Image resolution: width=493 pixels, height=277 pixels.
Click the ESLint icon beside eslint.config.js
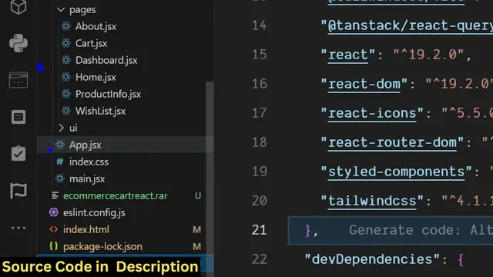point(54,212)
